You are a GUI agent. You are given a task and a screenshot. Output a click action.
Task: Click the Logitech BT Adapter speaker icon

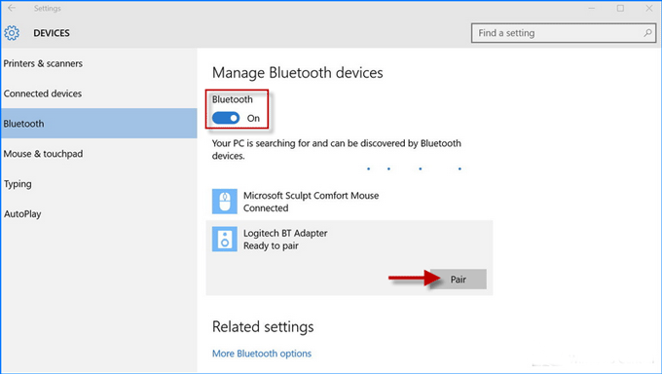pos(225,240)
